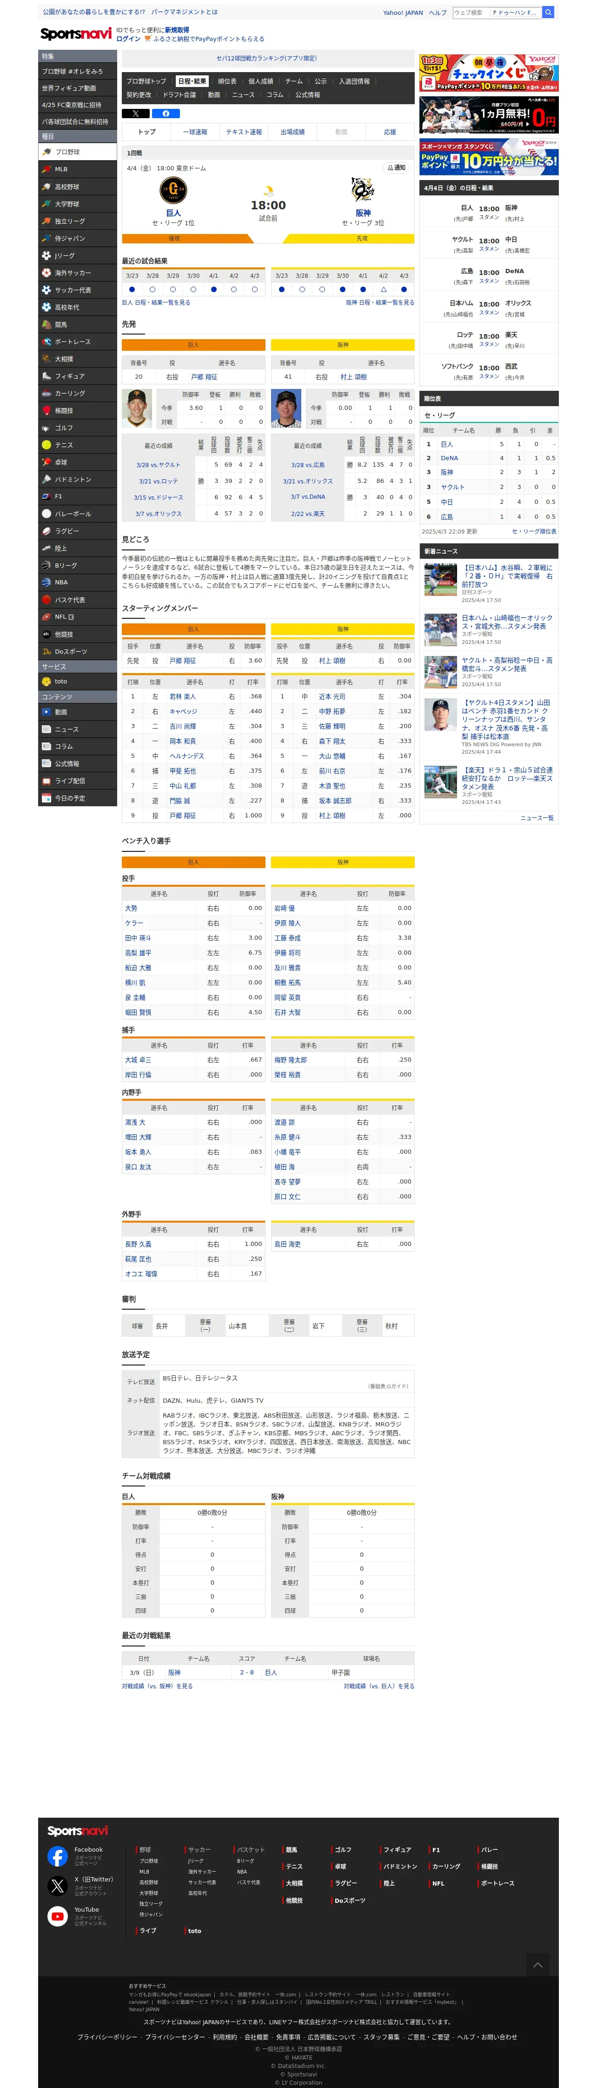Click the Giants starting pitcher photo
597x2088 pixels.
coord(137,408)
